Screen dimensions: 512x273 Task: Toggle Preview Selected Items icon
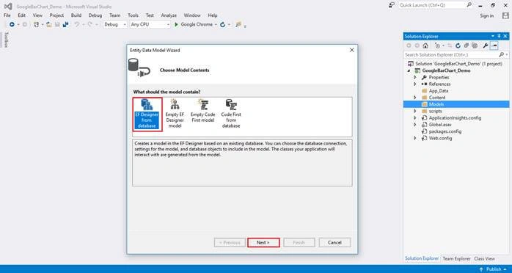click(494, 45)
